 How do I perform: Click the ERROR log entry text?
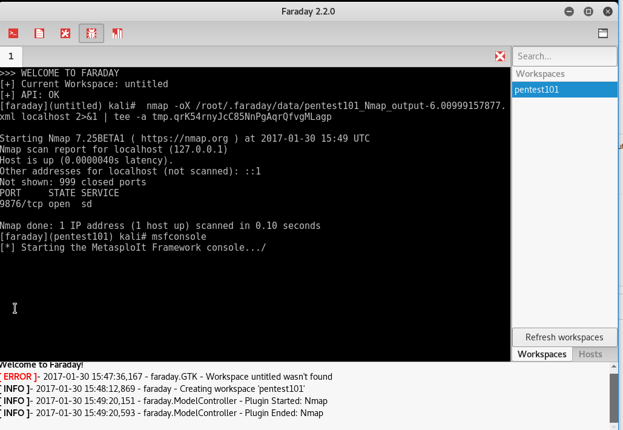click(x=166, y=377)
